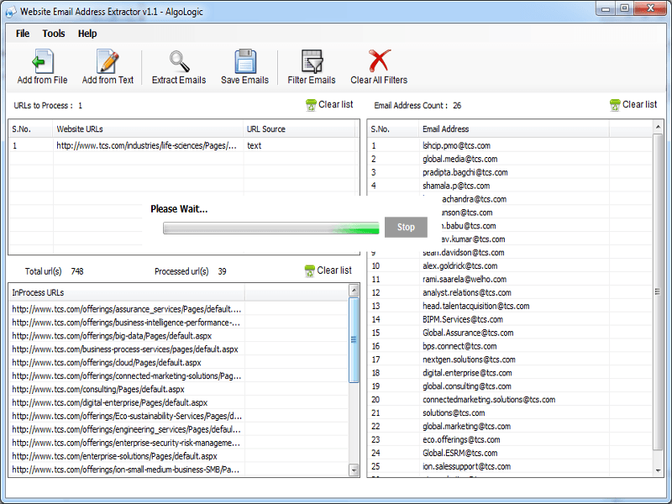Clear list above the Website URLs table
Image resolution: width=672 pixels, height=504 pixels.
click(328, 105)
